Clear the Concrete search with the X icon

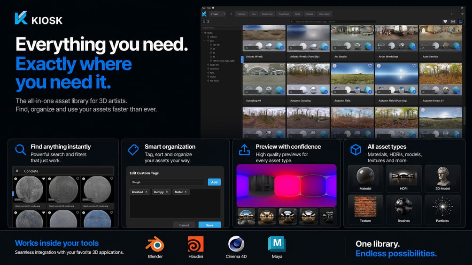point(17,171)
